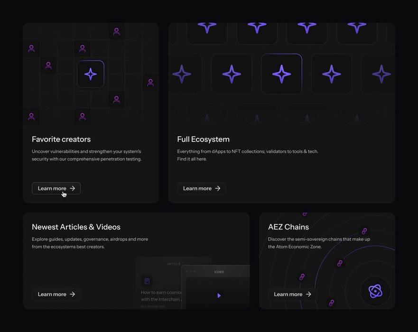Click the user icon at far right of creators grid
The height and width of the screenshot is (332, 418).
click(150, 83)
